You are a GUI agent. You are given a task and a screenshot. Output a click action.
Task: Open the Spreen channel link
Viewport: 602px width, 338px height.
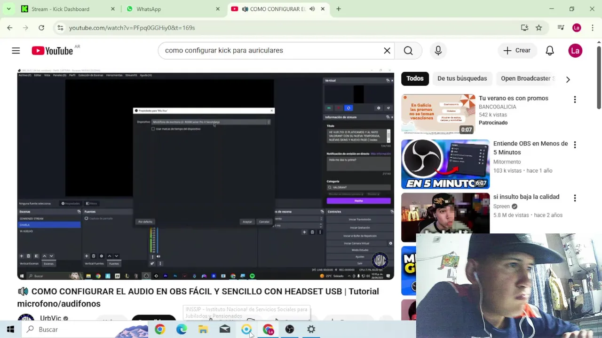click(501, 207)
